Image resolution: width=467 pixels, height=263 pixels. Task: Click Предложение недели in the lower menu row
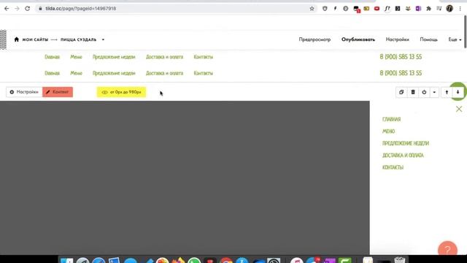pyautogui.click(x=114, y=73)
